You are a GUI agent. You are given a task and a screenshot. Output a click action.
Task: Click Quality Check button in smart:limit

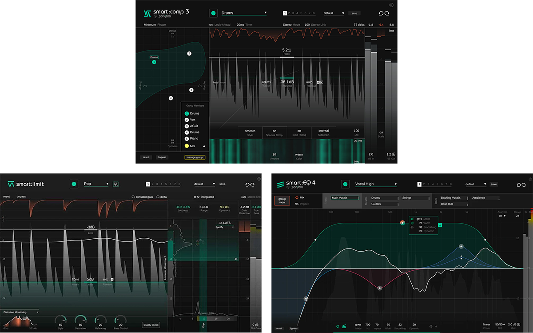pyautogui.click(x=151, y=325)
